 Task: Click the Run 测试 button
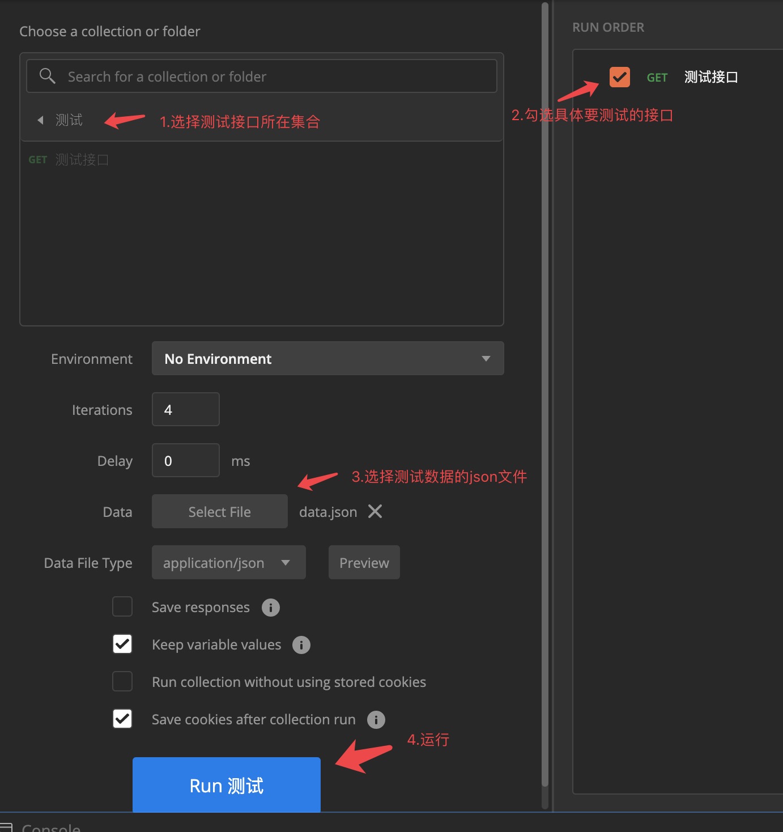click(227, 785)
